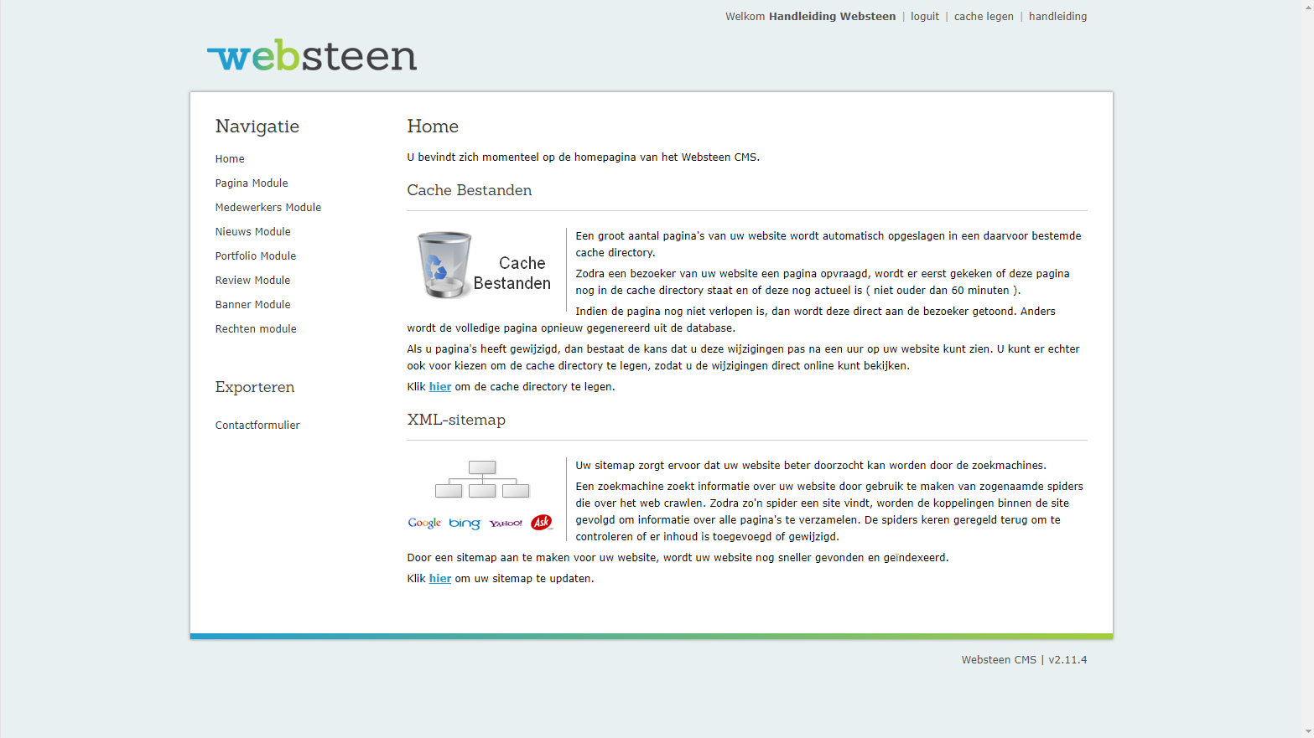Click the Google logo

click(424, 523)
